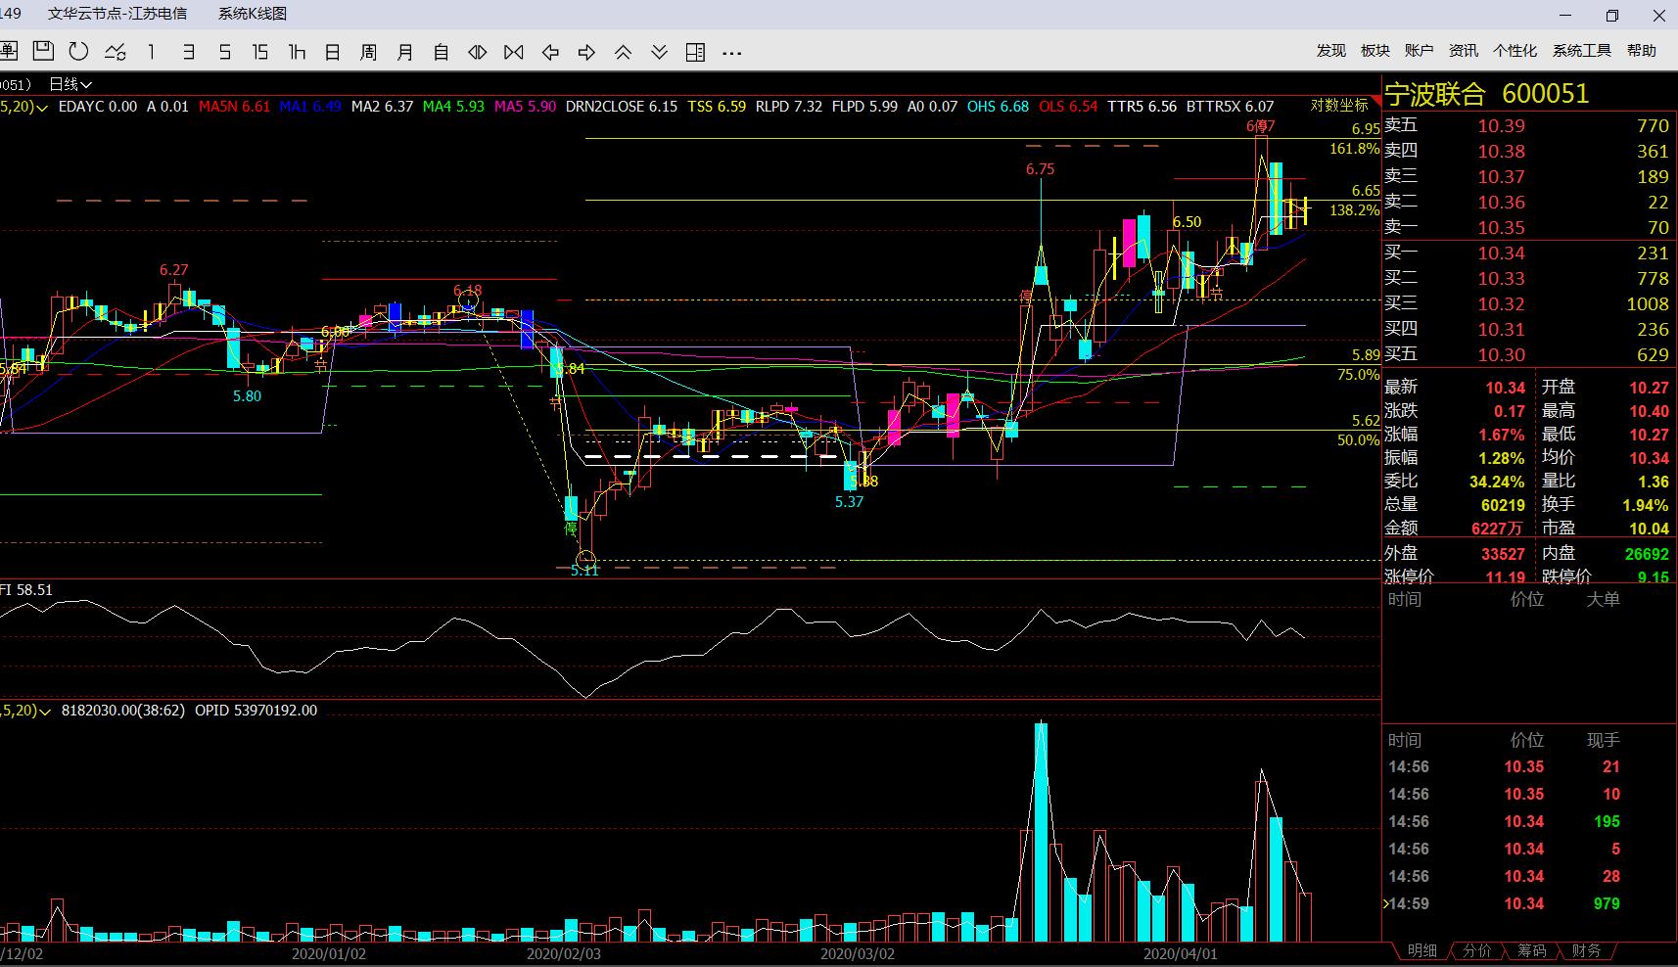Click the save (floppy disk) toolbar icon
The width and height of the screenshot is (1678, 967).
(43, 52)
